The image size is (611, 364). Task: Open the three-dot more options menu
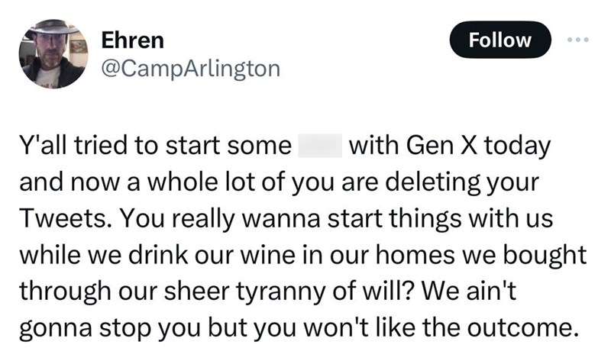[577, 40]
